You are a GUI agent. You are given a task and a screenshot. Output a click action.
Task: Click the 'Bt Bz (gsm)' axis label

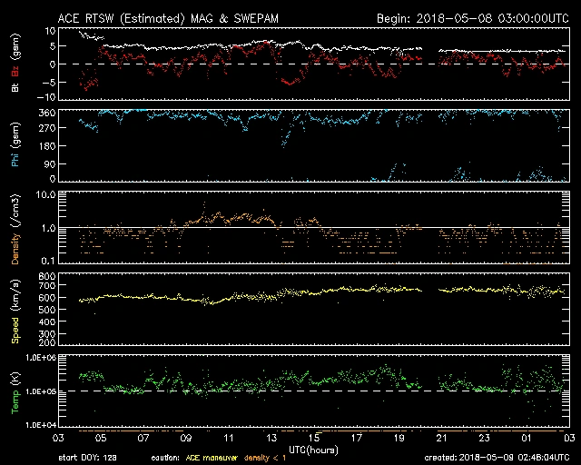pyautogui.click(x=14, y=64)
